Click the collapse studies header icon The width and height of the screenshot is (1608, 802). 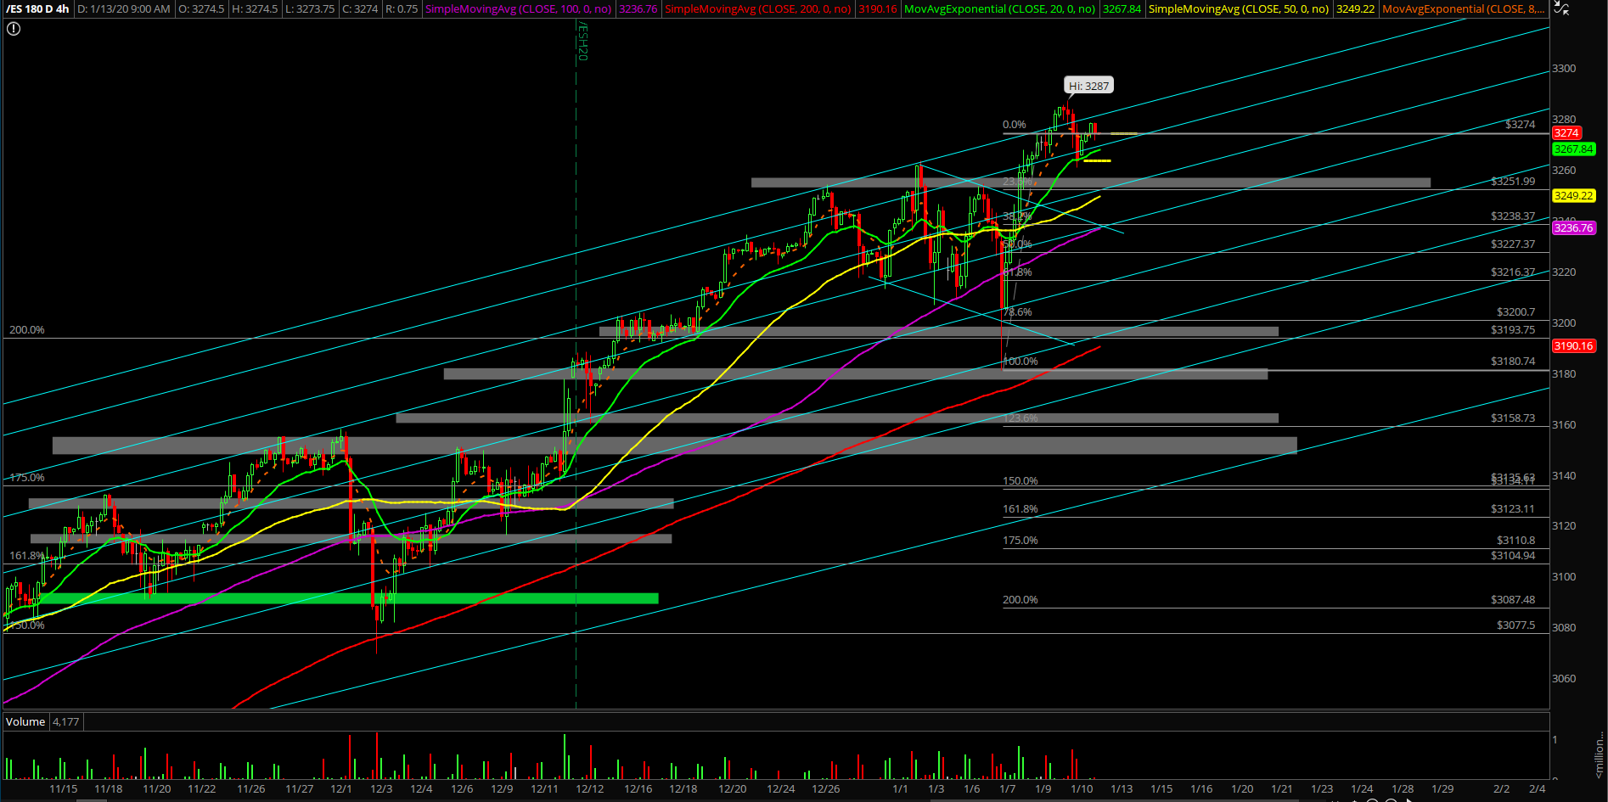1562,8
